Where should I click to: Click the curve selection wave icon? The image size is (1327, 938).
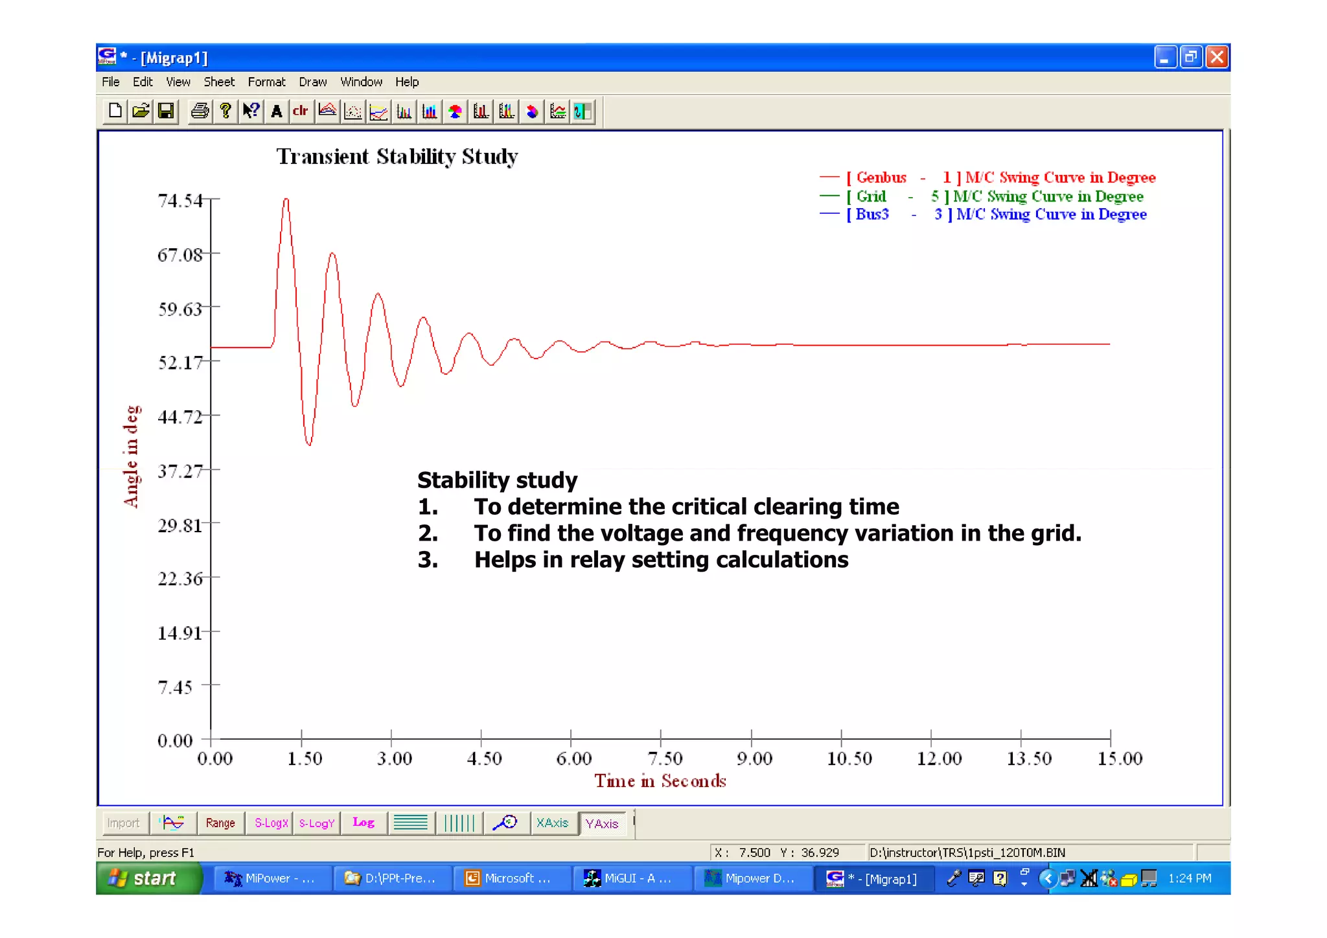[173, 823]
